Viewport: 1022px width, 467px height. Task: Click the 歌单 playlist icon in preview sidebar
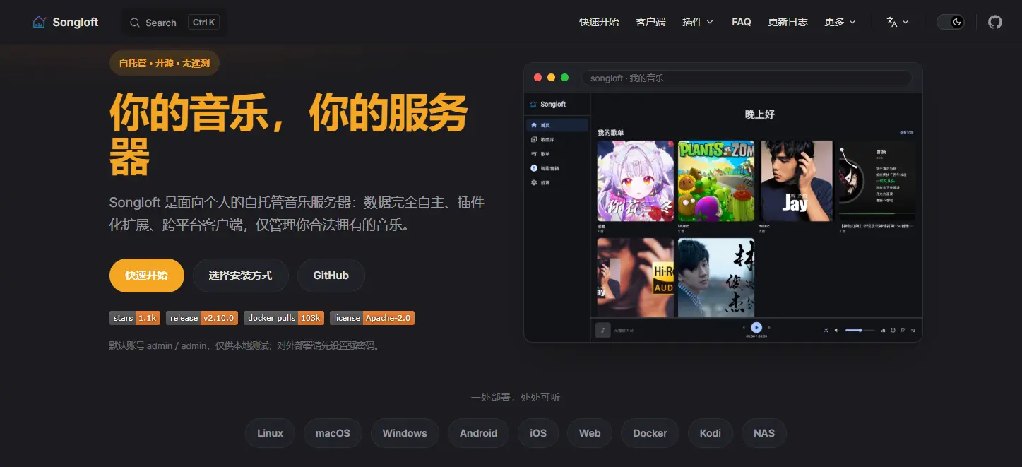pos(534,153)
